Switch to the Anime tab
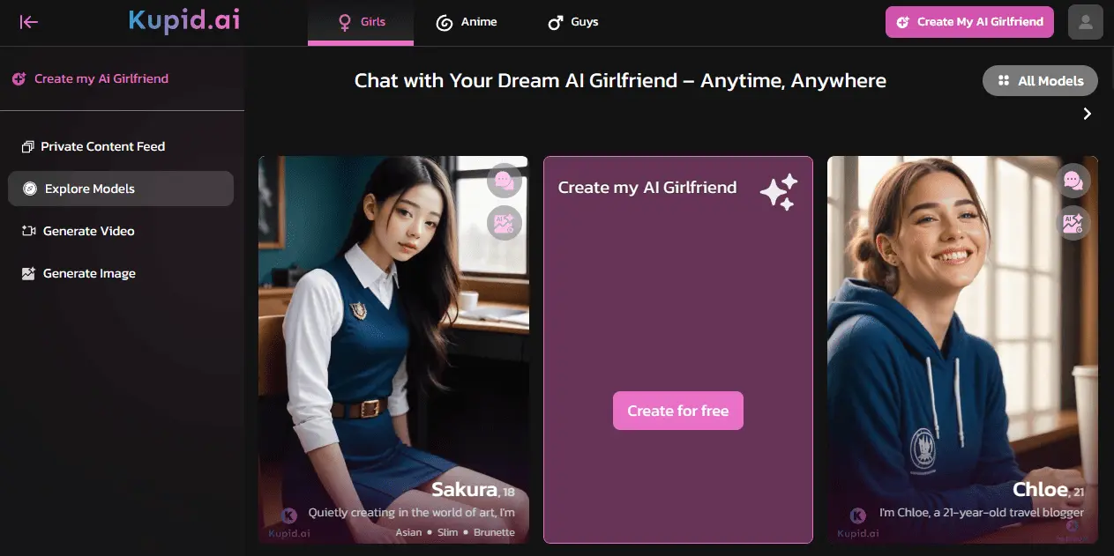 467,22
